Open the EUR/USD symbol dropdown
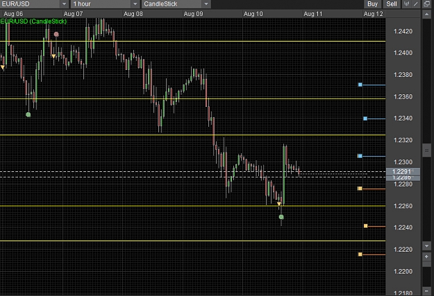This screenshot has width=434, height=296. tap(34, 4)
